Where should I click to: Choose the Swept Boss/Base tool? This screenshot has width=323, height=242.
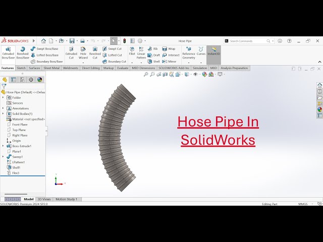(44, 49)
